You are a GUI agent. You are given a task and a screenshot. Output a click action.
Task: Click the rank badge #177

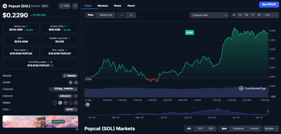click(45, 6)
